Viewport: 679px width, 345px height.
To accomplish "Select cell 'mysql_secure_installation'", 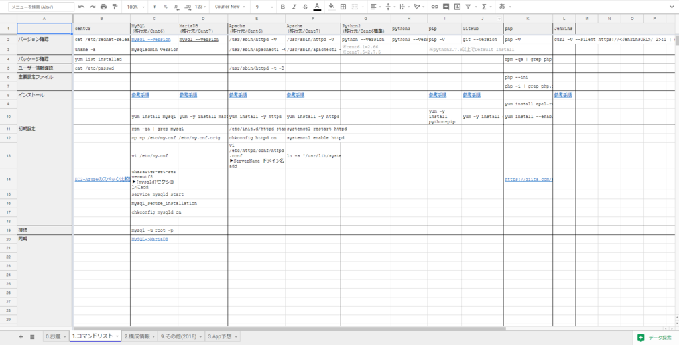I will (154, 203).
